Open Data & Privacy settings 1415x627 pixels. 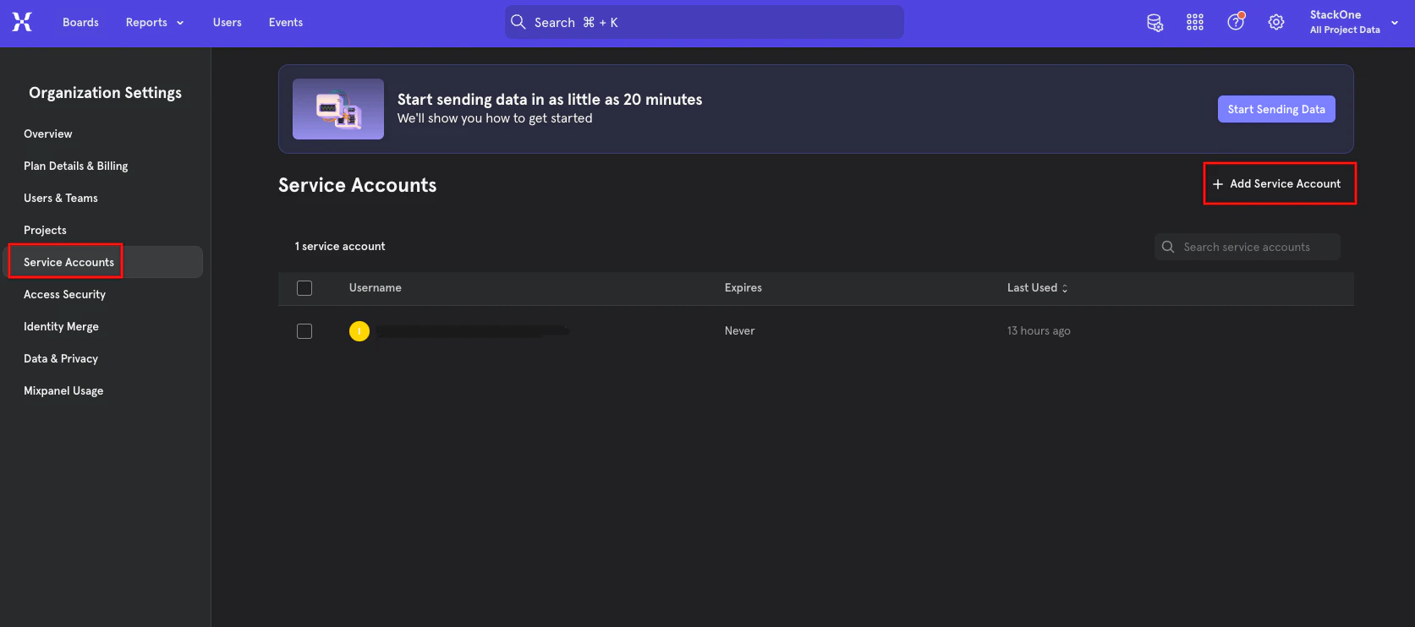point(61,358)
